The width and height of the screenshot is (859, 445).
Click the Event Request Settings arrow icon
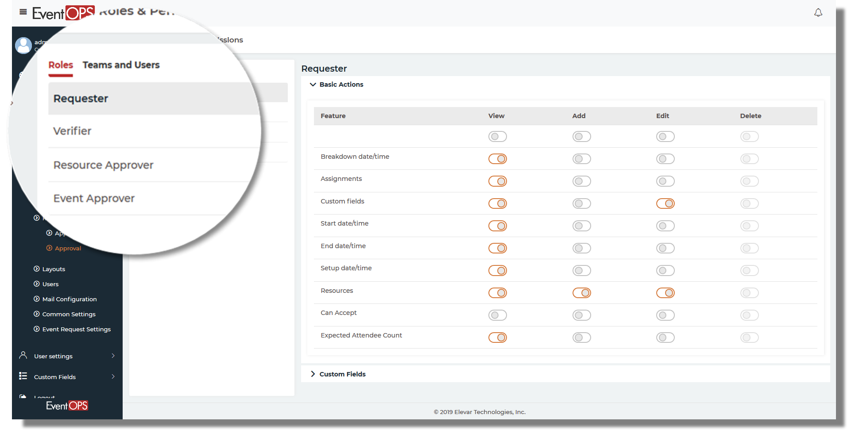point(37,329)
